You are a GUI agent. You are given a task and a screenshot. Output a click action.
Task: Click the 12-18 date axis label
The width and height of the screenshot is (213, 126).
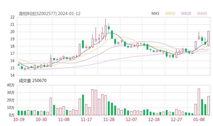point(154,119)
